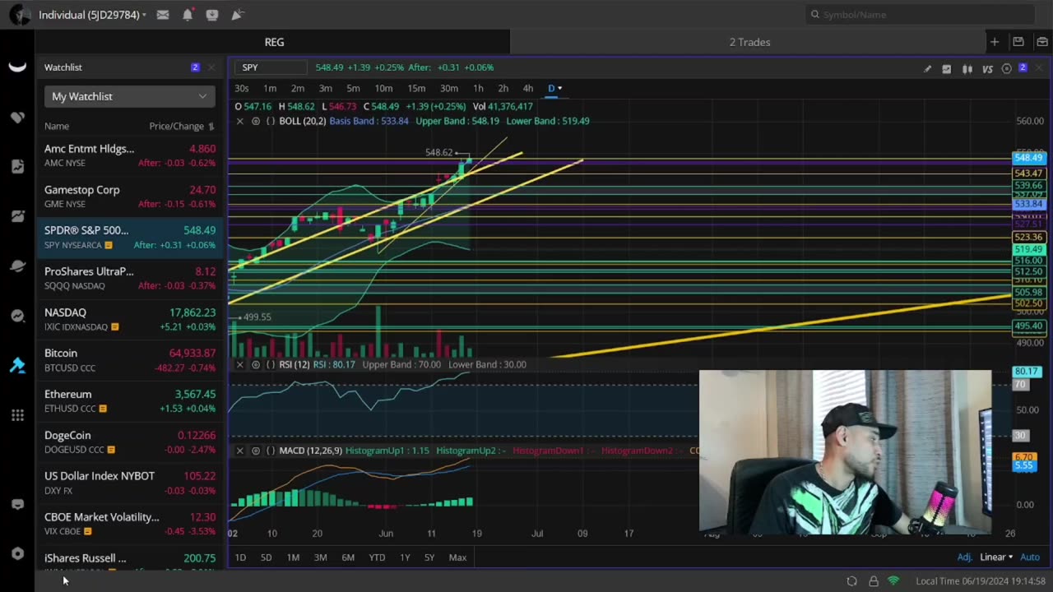The image size is (1053, 592).
Task: Switch to the REG layout tab
Action: (274, 42)
